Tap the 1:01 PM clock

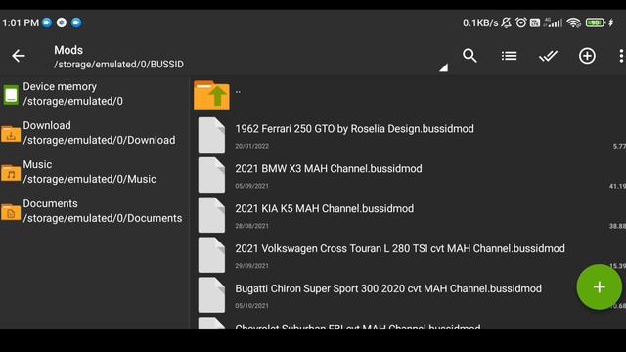click(21, 22)
